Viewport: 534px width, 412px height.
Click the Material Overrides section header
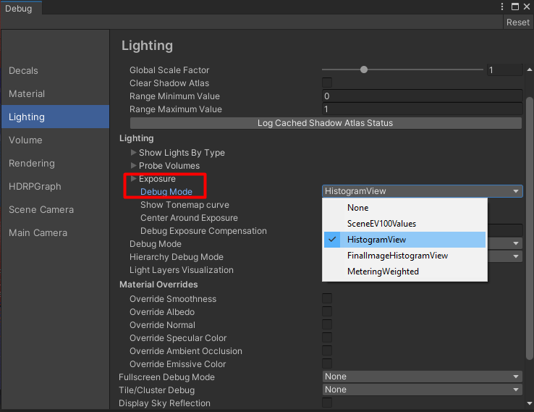coord(158,285)
